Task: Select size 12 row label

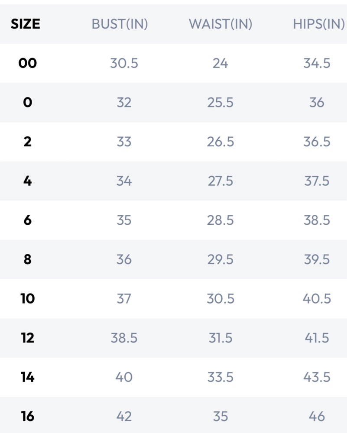Action: click(x=28, y=338)
